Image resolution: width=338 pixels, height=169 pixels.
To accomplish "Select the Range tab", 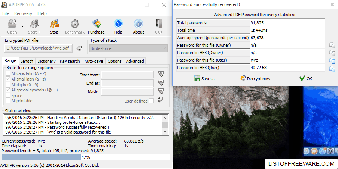I will click(x=10, y=61).
